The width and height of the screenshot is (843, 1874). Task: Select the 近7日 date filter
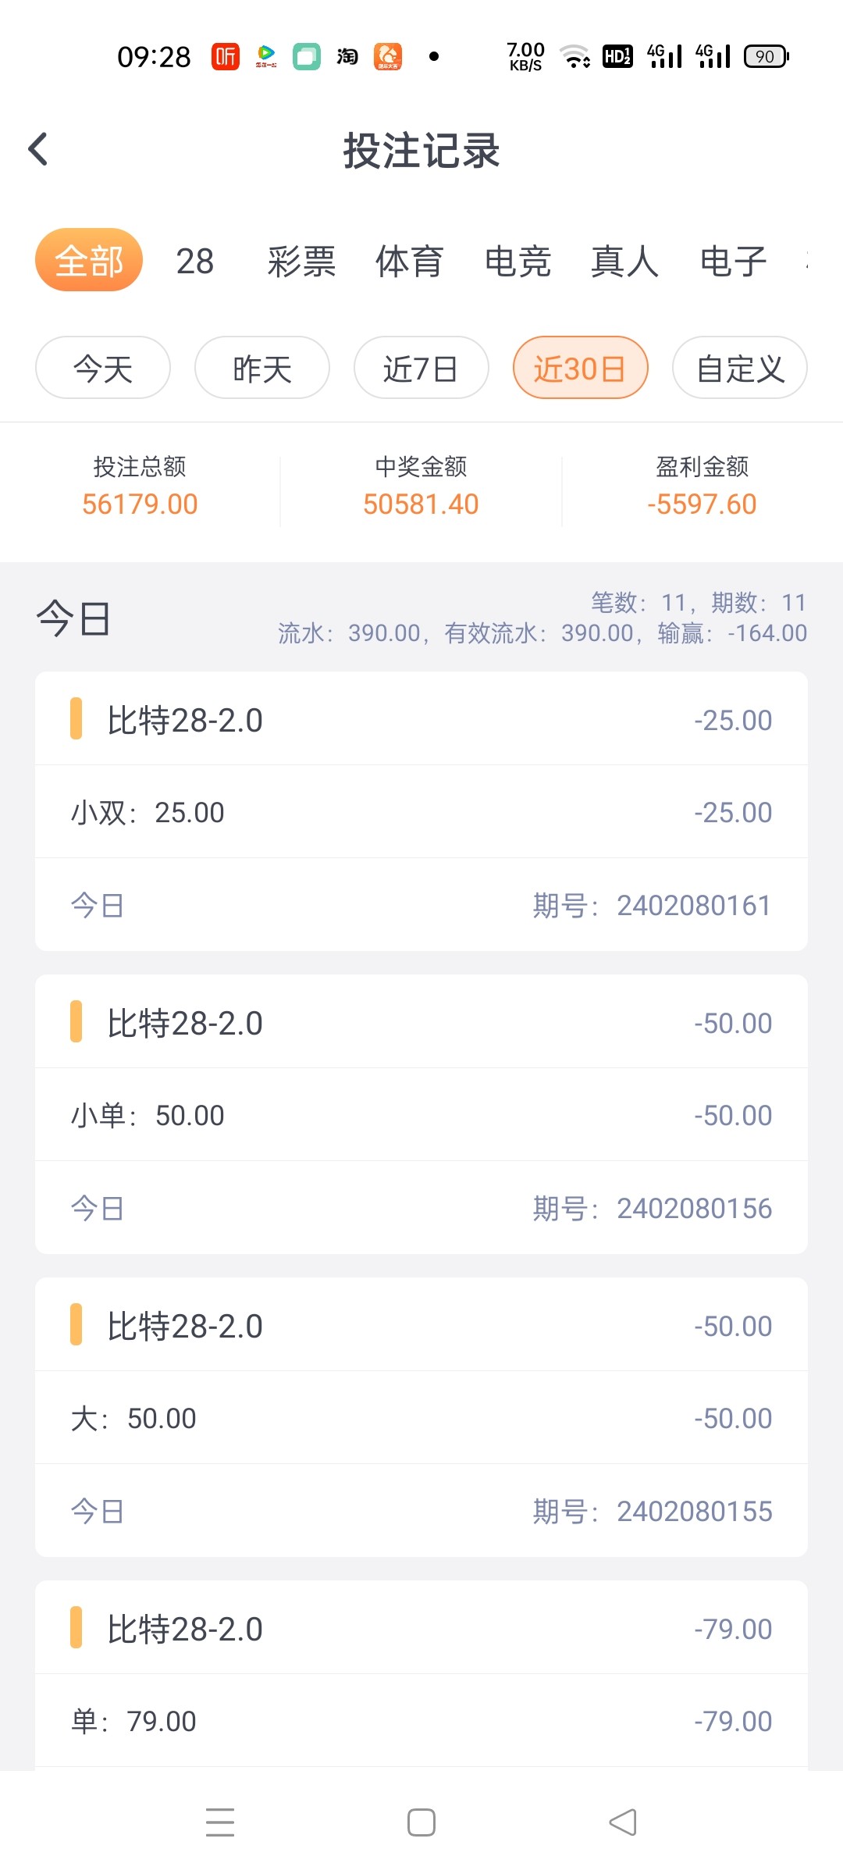(421, 368)
